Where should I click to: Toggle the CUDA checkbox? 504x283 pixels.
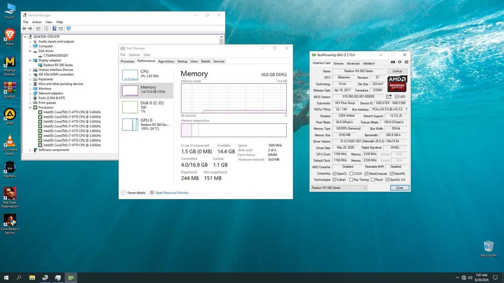(351, 173)
